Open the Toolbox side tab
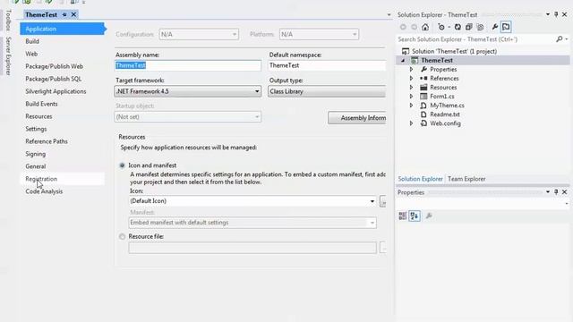 click(x=8, y=21)
